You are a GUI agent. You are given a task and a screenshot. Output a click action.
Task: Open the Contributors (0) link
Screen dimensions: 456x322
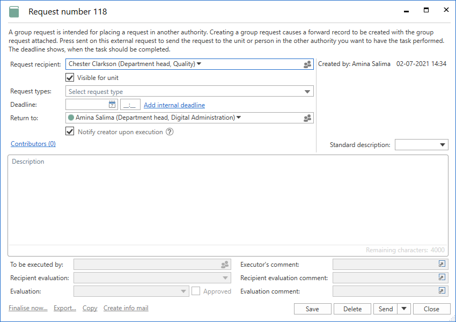(x=33, y=144)
